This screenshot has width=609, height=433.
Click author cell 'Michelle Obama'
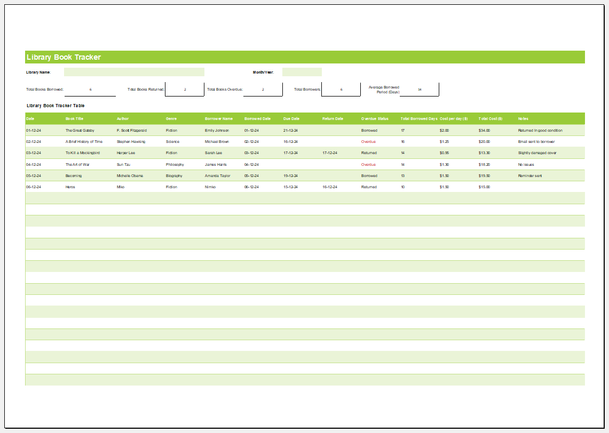(130, 176)
